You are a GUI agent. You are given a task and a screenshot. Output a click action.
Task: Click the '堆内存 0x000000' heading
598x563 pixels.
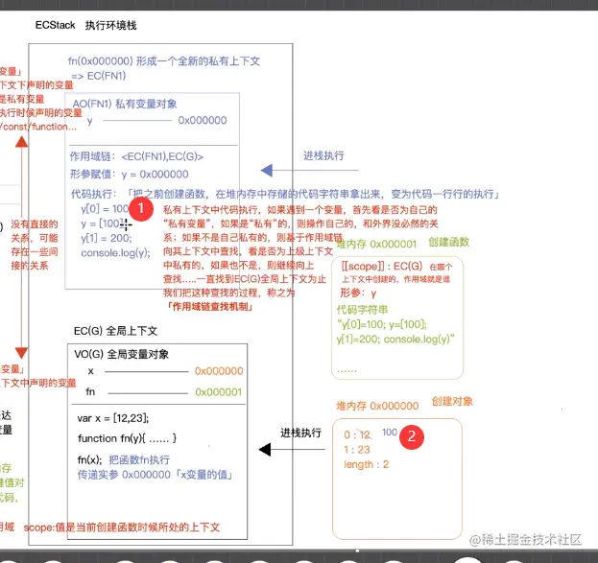click(377, 406)
